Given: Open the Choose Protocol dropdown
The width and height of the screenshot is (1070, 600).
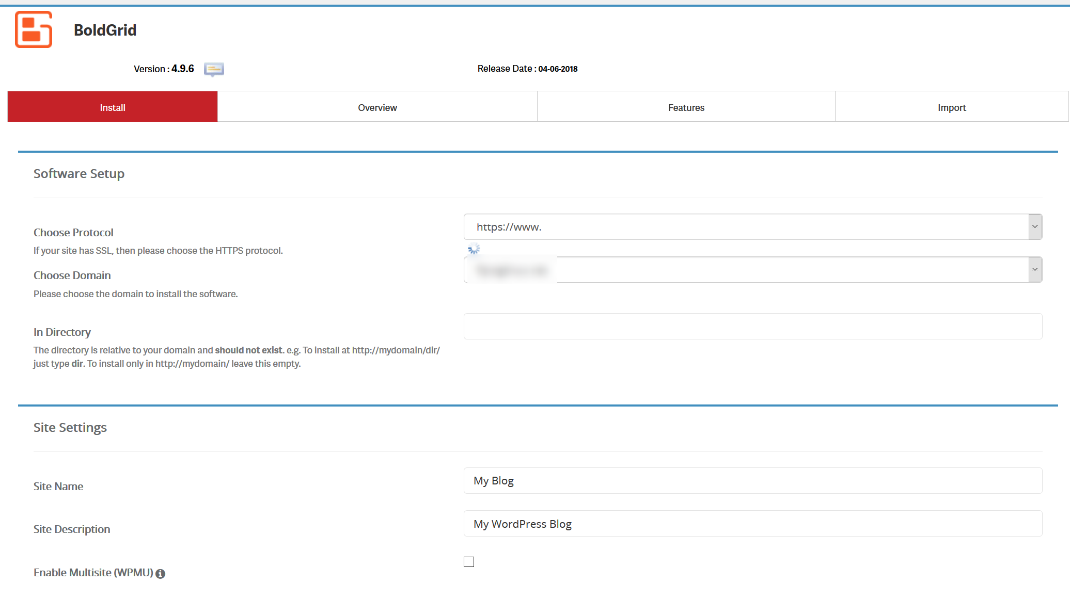Looking at the screenshot, I should (752, 227).
